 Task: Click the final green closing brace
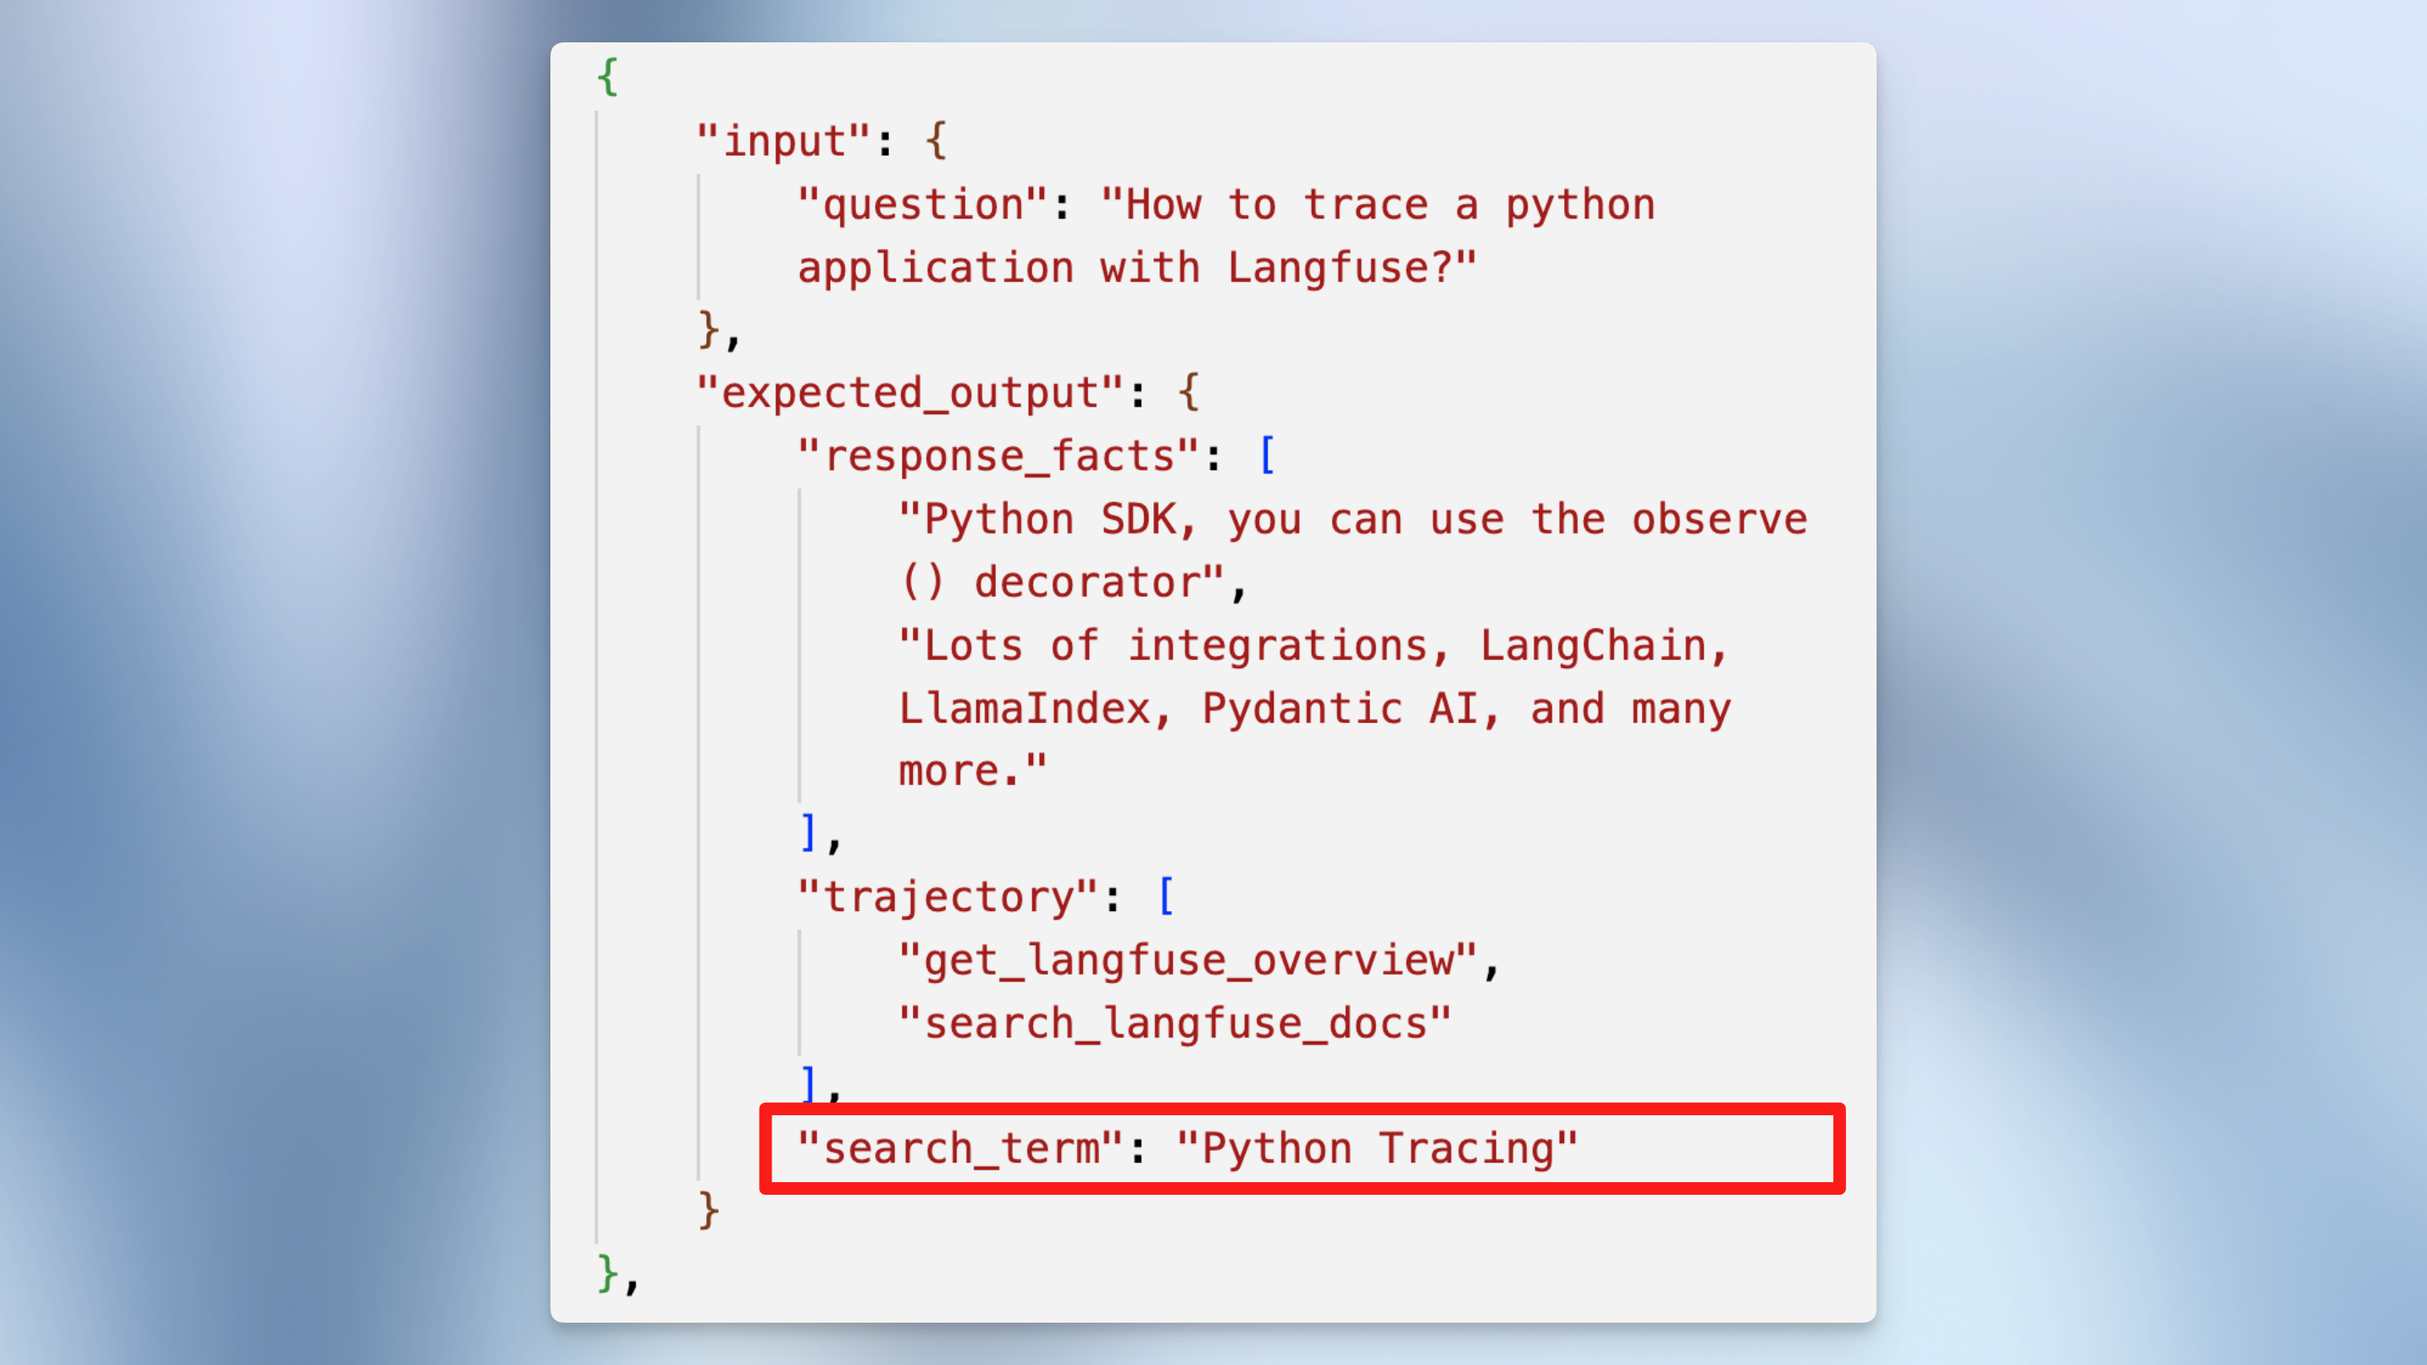click(x=608, y=1274)
